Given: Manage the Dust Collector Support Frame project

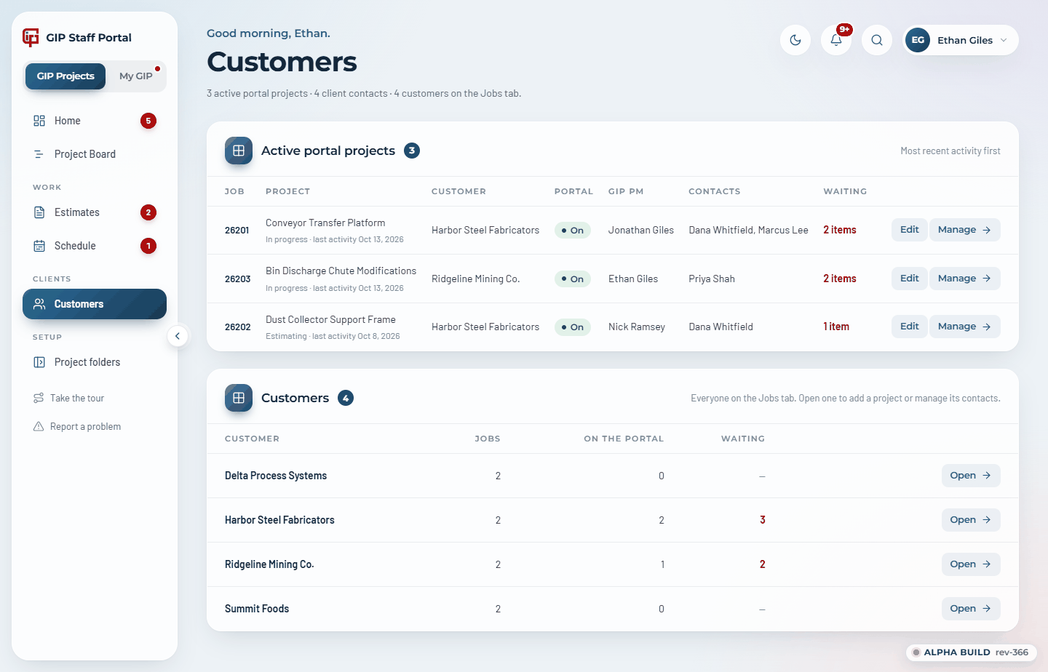Looking at the screenshot, I should tap(964, 327).
